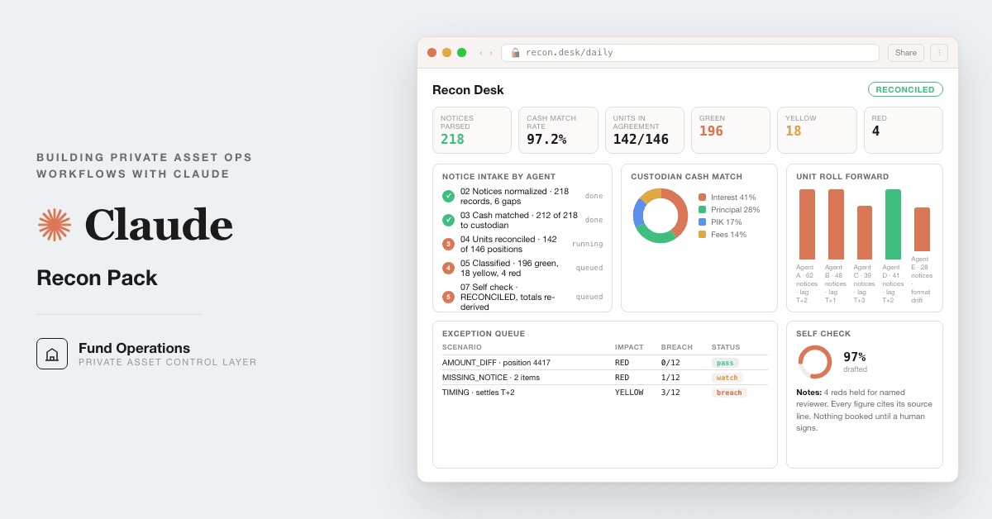Open the Green 196 card
This screenshot has height=519, width=992.
coord(731,131)
